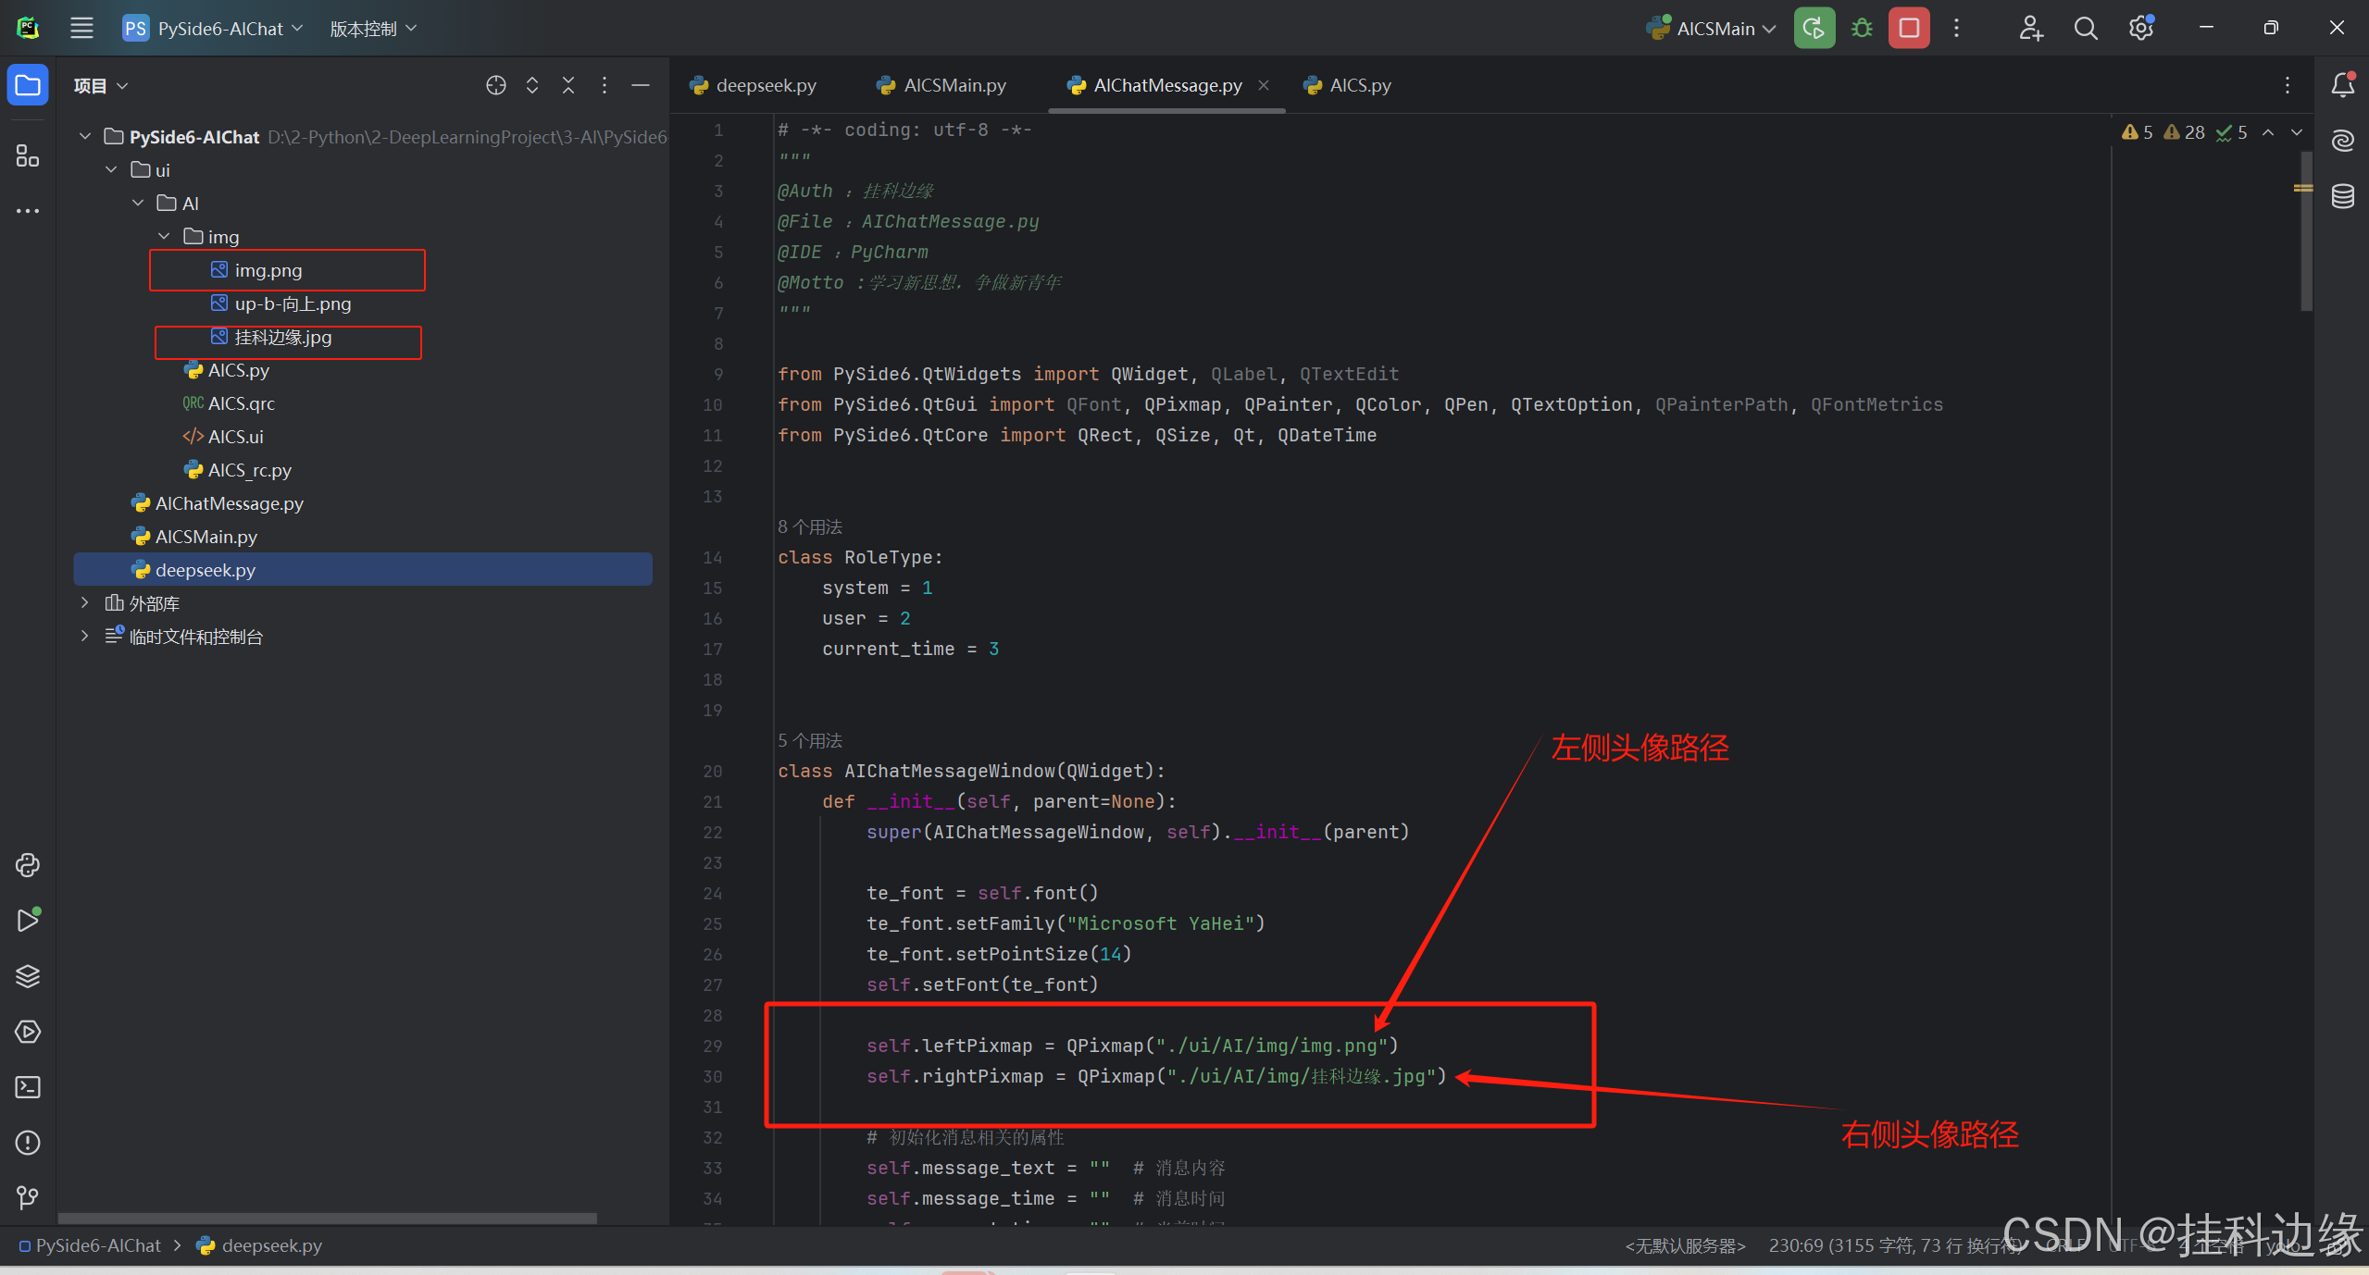Select opened file crosshair icon in Project panel
This screenshot has height=1275, width=2369.
click(x=496, y=85)
